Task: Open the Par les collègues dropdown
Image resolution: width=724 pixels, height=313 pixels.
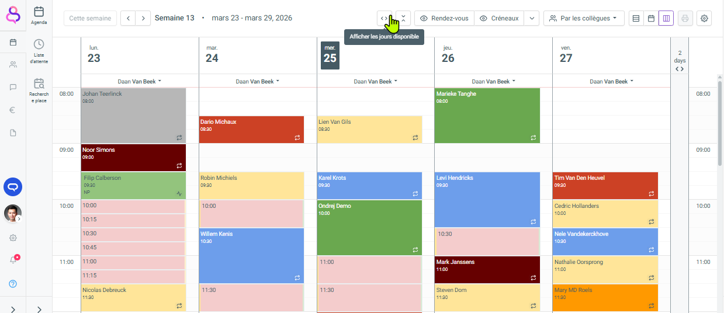Action: click(583, 18)
